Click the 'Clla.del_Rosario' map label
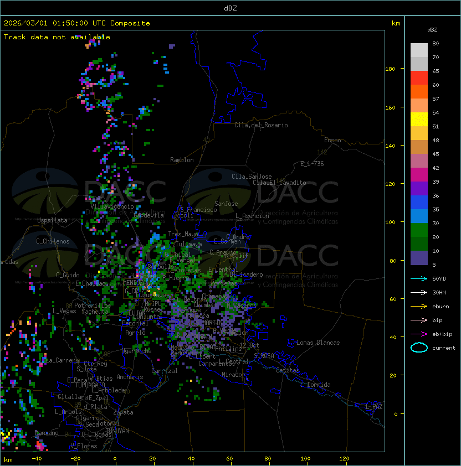Viewport: 461px width, 466px height. [261, 125]
